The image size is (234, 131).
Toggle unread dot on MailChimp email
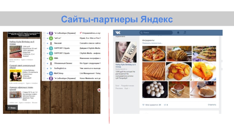point(47,74)
